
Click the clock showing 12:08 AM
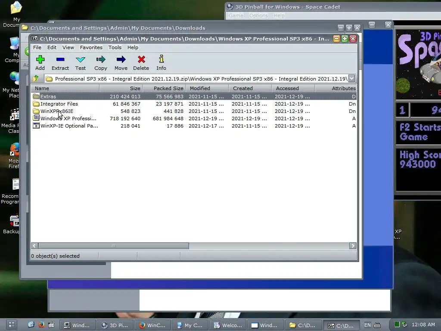(x=423, y=325)
